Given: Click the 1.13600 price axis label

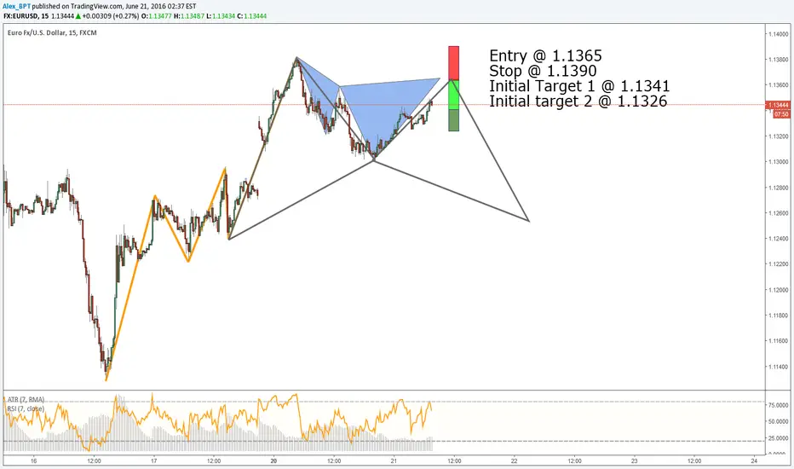Looking at the screenshot, I should tap(778, 84).
